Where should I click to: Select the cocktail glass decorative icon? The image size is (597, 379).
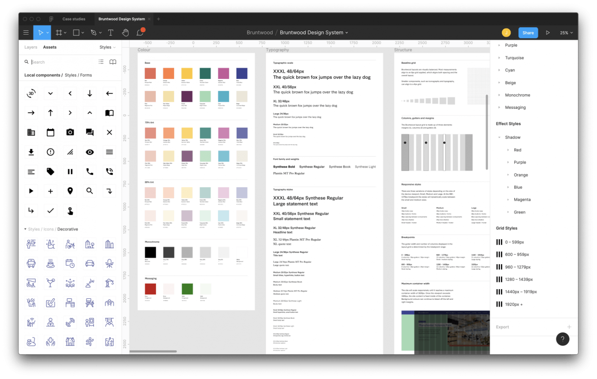pos(51,283)
